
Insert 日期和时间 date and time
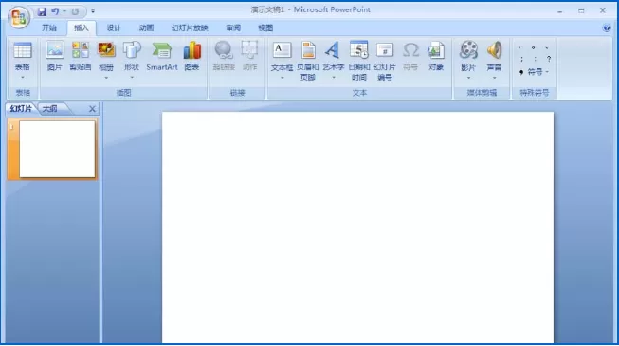pyautogui.click(x=359, y=61)
